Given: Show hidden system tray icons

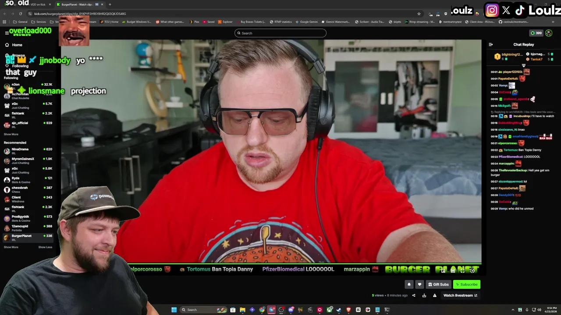Looking at the screenshot, I should coord(513,310).
